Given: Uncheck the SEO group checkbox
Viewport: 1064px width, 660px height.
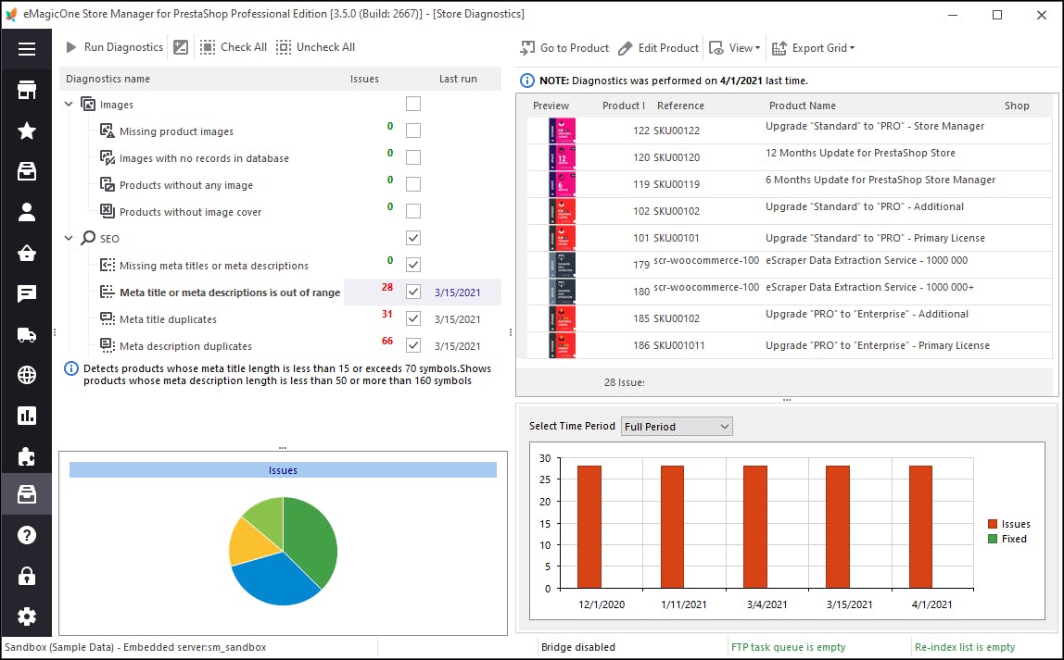Looking at the screenshot, I should (413, 238).
